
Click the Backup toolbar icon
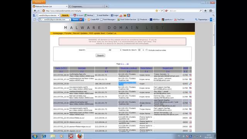85,15
